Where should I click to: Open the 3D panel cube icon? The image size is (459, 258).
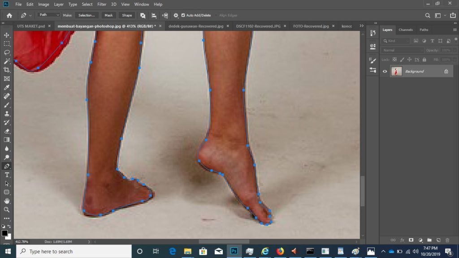point(372,47)
